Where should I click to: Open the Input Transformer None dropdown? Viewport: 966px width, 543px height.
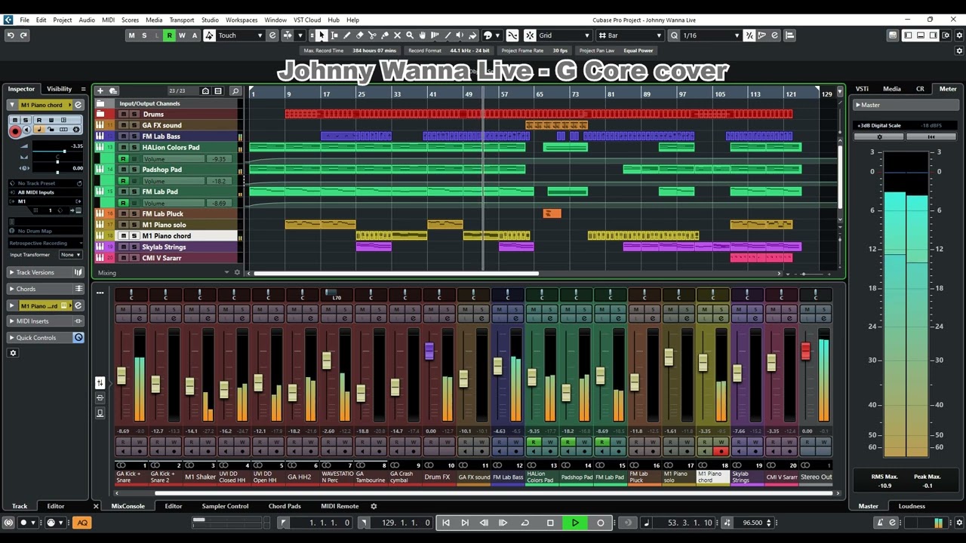pyautogui.click(x=71, y=255)
